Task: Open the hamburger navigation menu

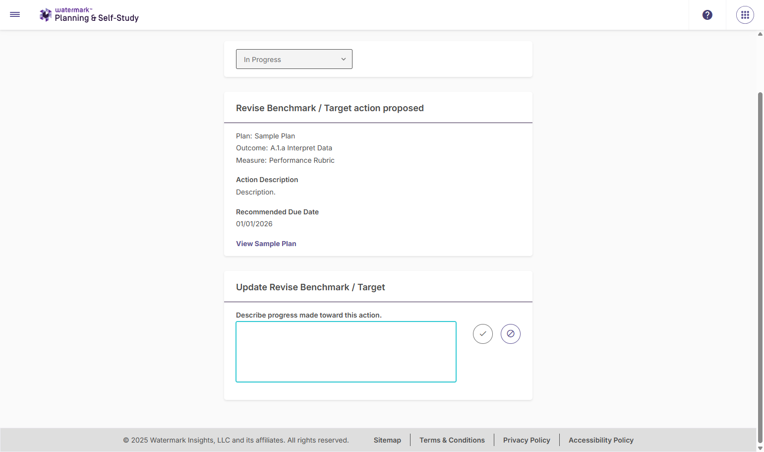Action: tap(15, 14)
